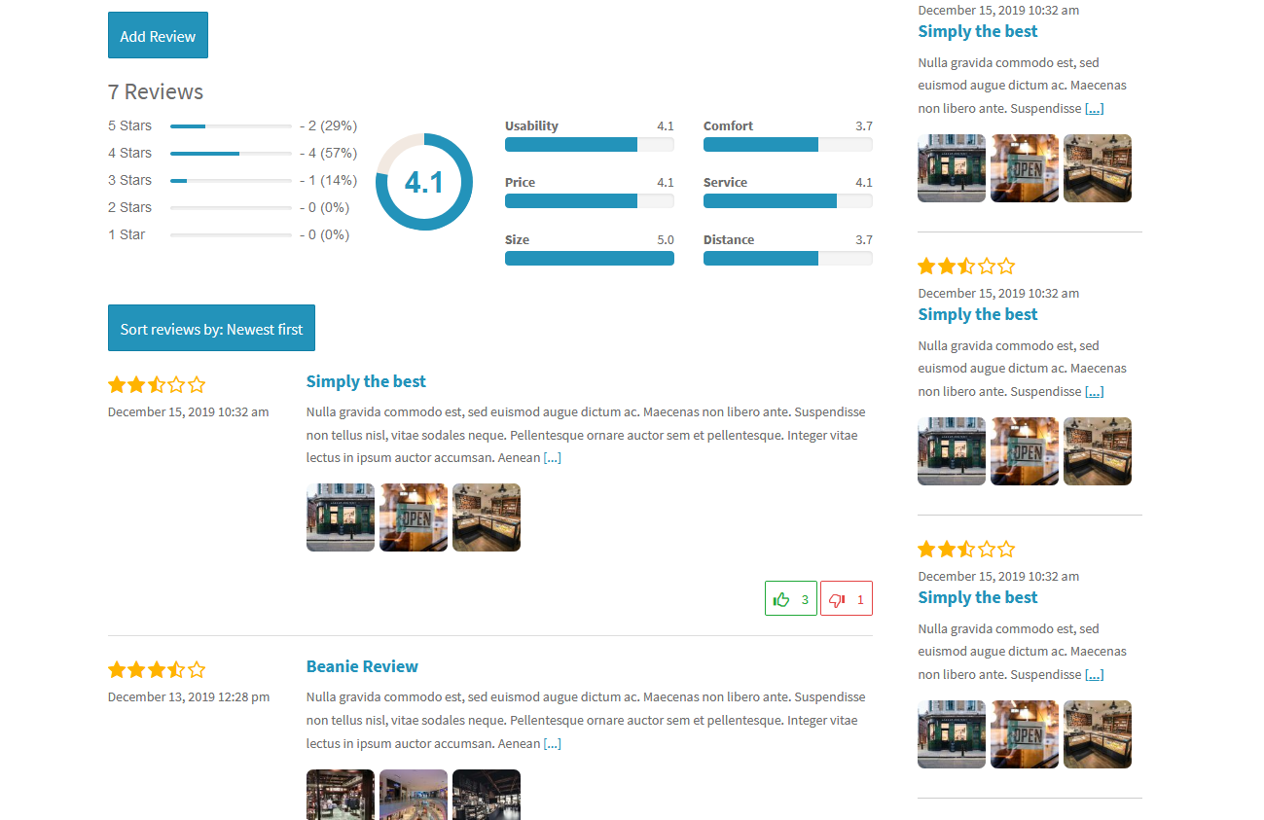Click the Size rating progress bar

(x=589, y=258)
